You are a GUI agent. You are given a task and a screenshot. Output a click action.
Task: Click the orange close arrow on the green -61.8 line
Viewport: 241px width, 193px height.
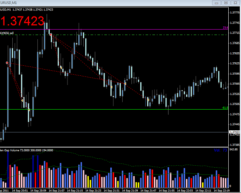(29, 110)
